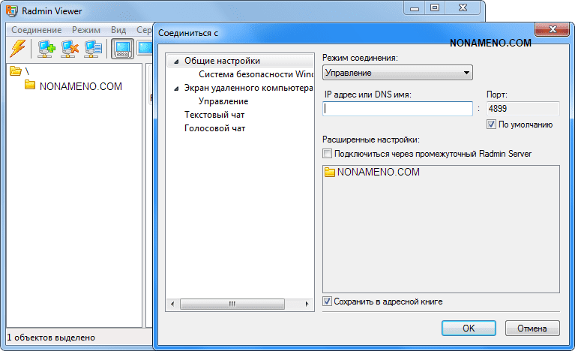Click the lightning bolt connect icon
Viewport: 575px width, 351px height.
[x=17, y=49]
